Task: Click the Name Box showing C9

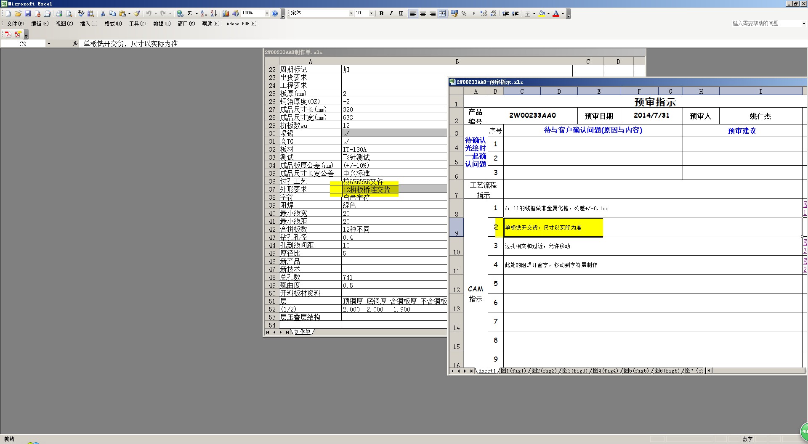Action: tap(23, 44)
